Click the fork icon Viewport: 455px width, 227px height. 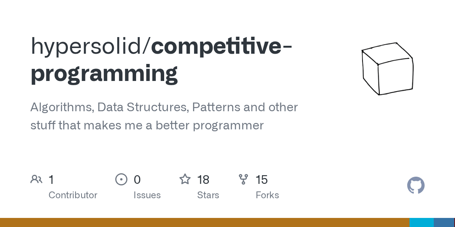(x=243, y=179)
